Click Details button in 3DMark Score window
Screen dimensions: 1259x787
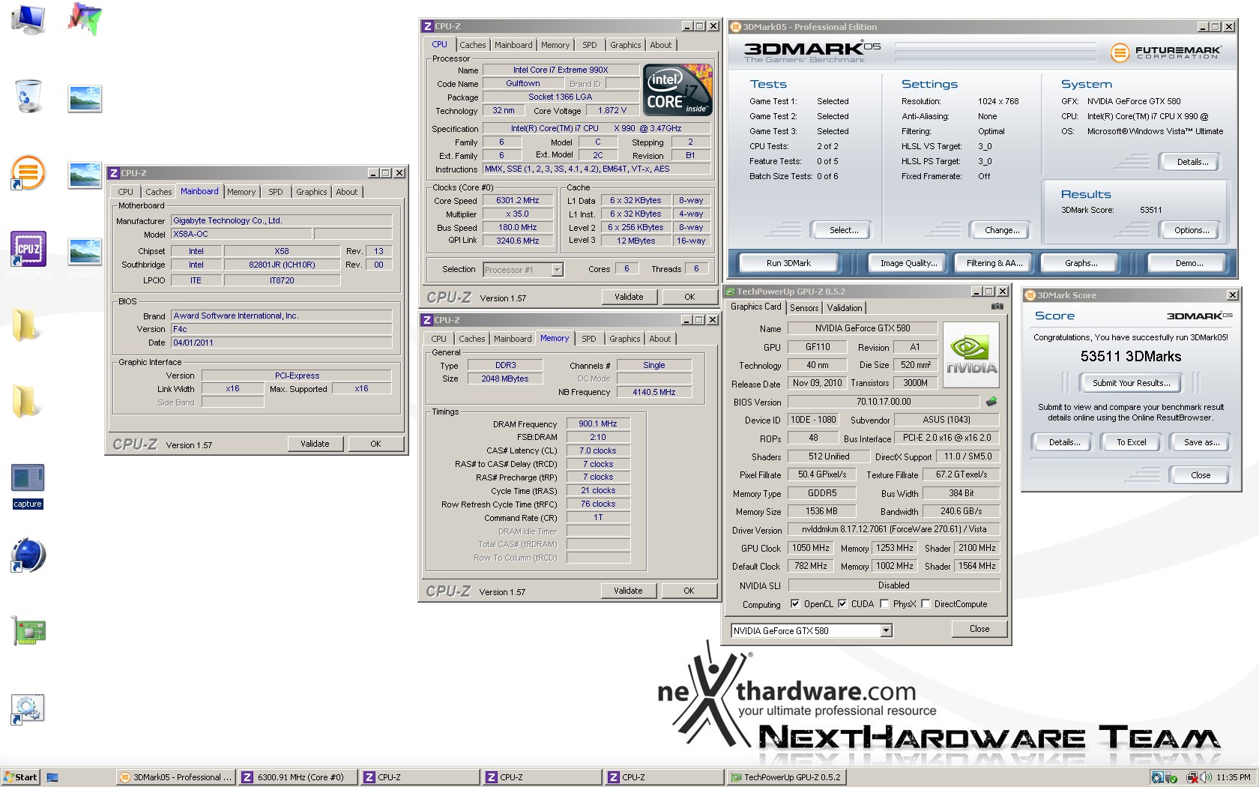click(x=1064, y=442)
